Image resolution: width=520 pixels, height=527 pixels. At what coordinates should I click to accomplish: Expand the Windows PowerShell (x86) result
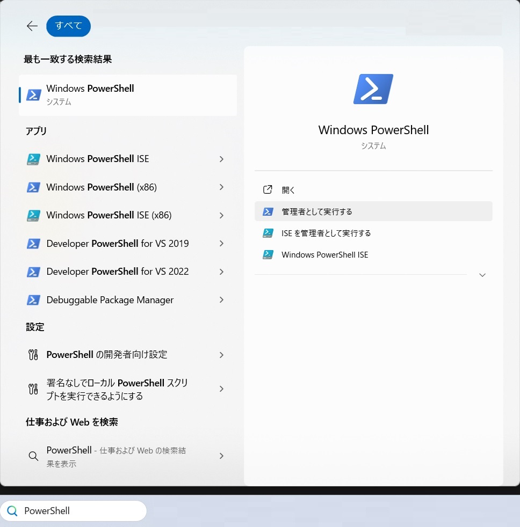click(x=221, y=187)
